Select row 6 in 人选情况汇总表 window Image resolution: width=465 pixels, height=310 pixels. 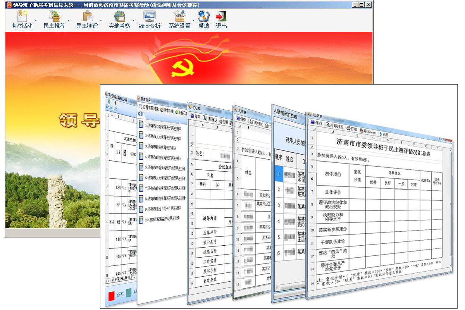278,252
